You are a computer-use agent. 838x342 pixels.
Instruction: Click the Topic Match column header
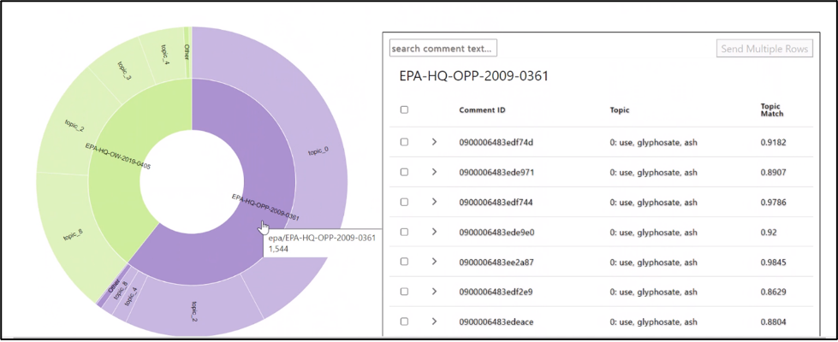tap(772, 110)
